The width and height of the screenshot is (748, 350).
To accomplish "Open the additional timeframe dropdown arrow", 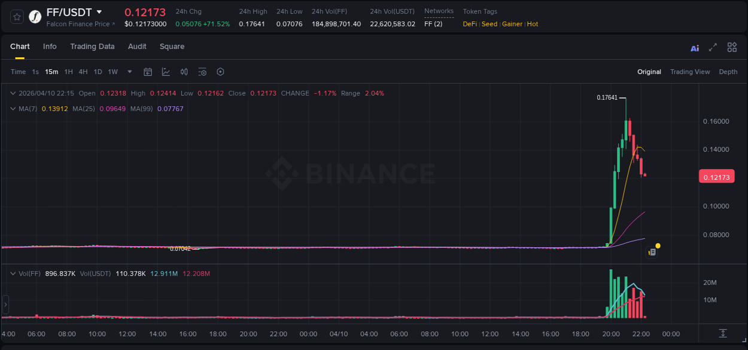I will click(129, 72).
